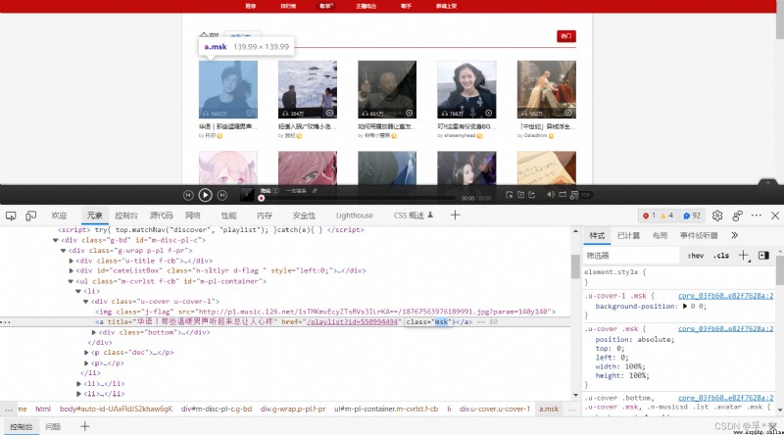This screenshot has height=435, width=784.
Task: Open the 安全性 tab
Action: pyautogui.click(x=304, y=216)
